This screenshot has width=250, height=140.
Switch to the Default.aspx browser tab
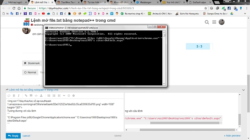[x=200, y=3]
